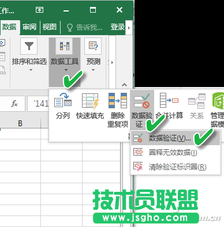
Task: Click the 登录 sign-in link
Action: (x=118, y=27)
